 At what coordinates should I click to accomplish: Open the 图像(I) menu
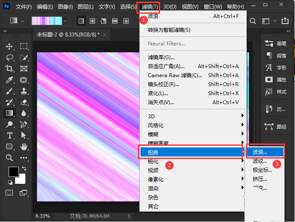(65, 7)
